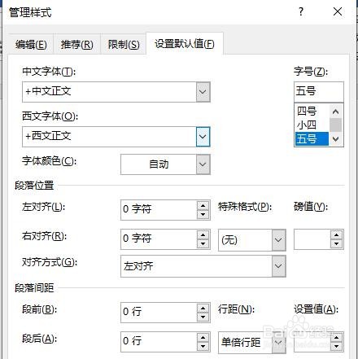Close the 管理样式 dialog
The image size is (358, 359).
click(x=338, y=11)
